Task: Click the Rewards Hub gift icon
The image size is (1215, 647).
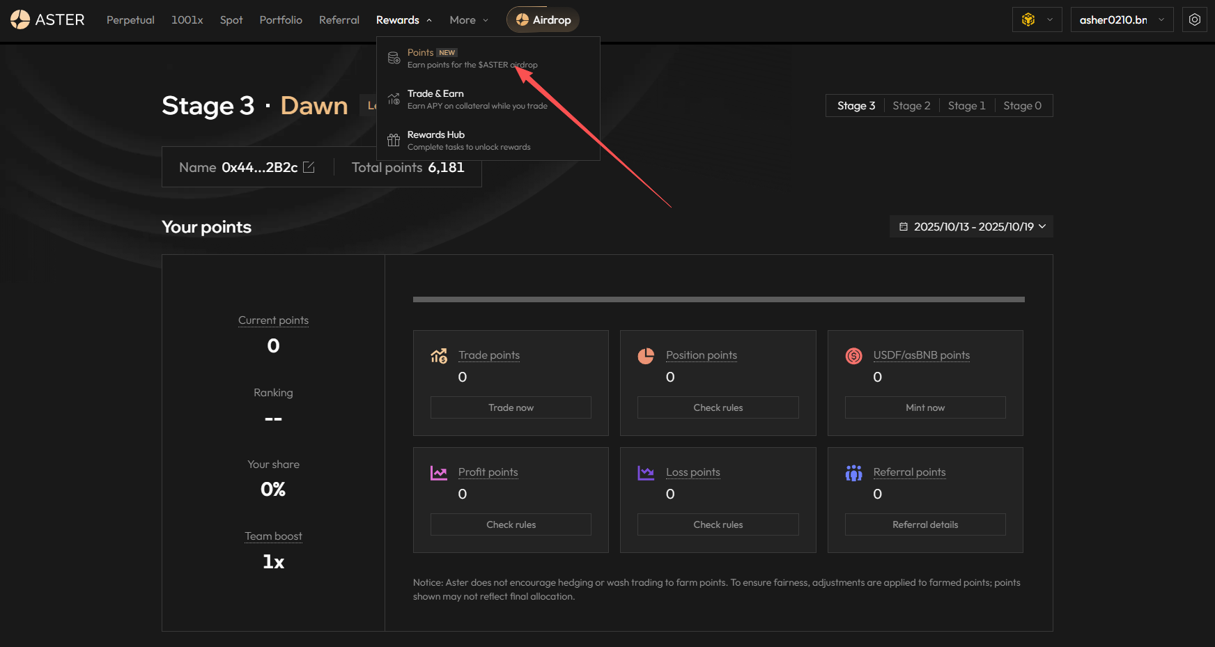Action: pos(394,140)
